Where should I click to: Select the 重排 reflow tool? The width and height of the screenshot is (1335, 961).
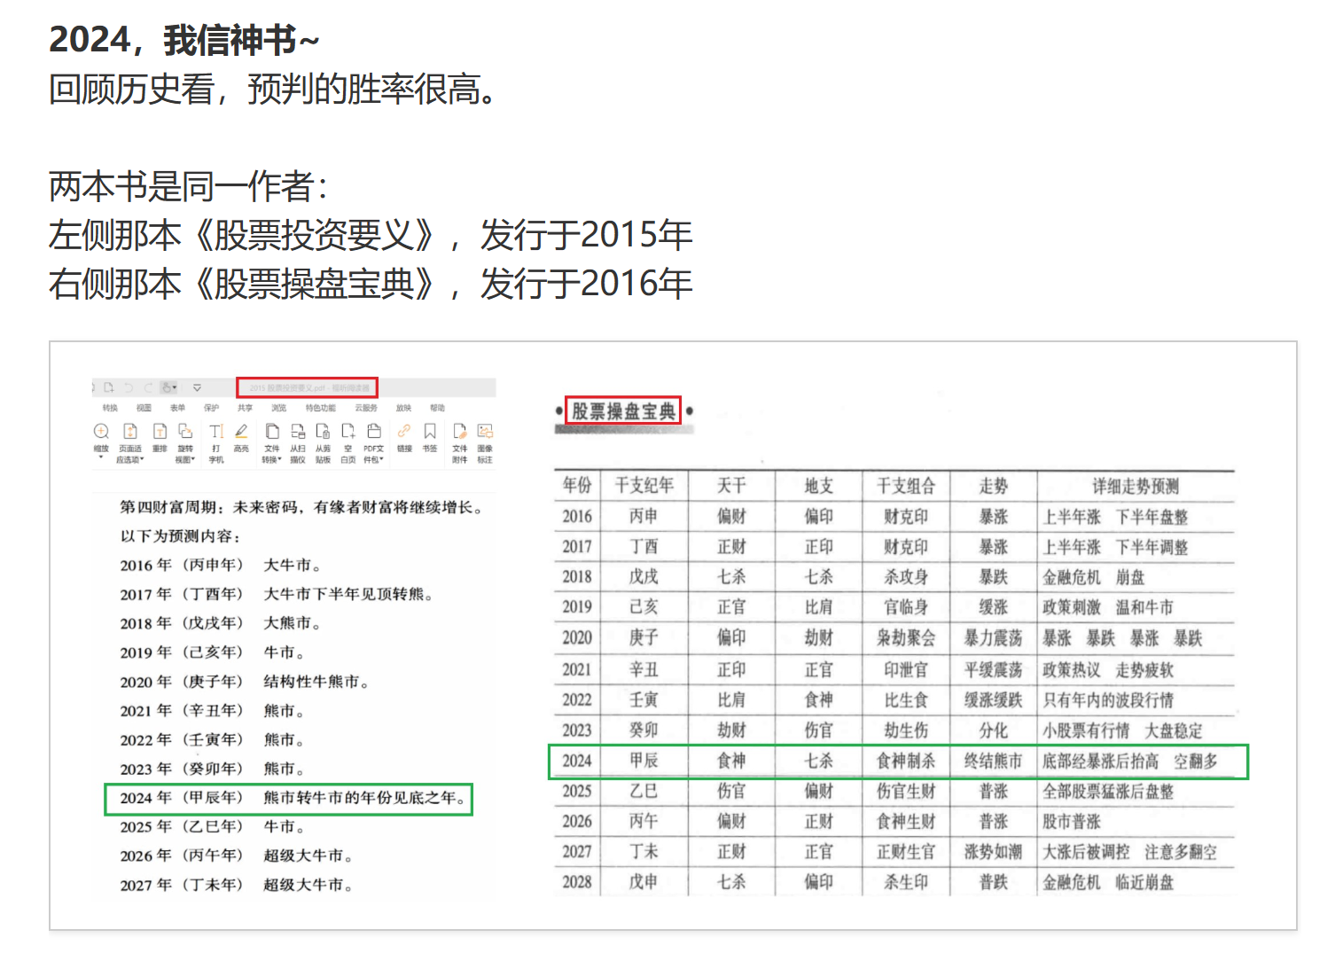160,439
